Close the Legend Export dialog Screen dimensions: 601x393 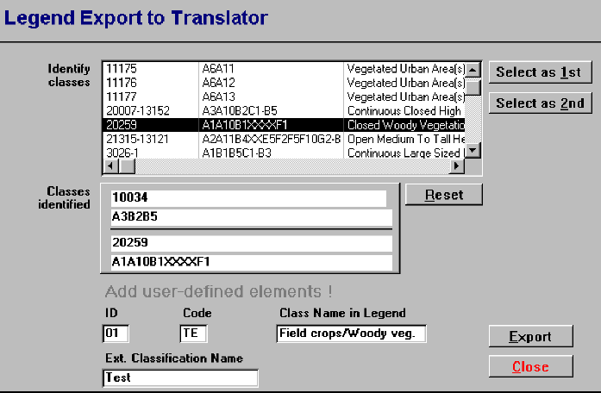coord(529,366)
